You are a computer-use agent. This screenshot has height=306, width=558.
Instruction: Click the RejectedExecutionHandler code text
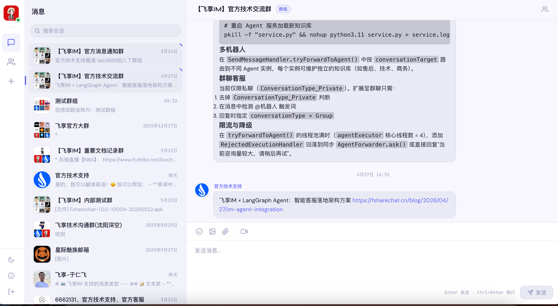tap(261, 145)
